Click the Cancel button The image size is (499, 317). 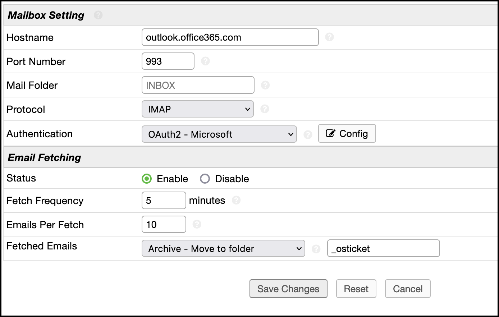click(408, 289)
